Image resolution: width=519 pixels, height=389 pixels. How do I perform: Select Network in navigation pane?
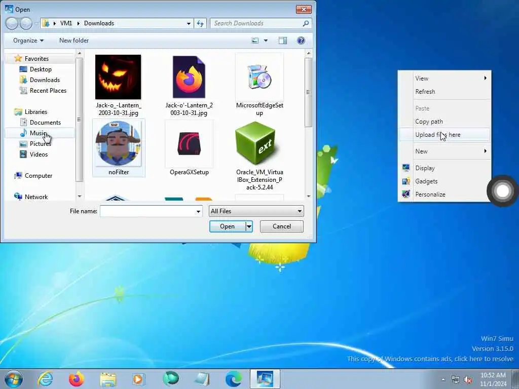pos(36,197)
